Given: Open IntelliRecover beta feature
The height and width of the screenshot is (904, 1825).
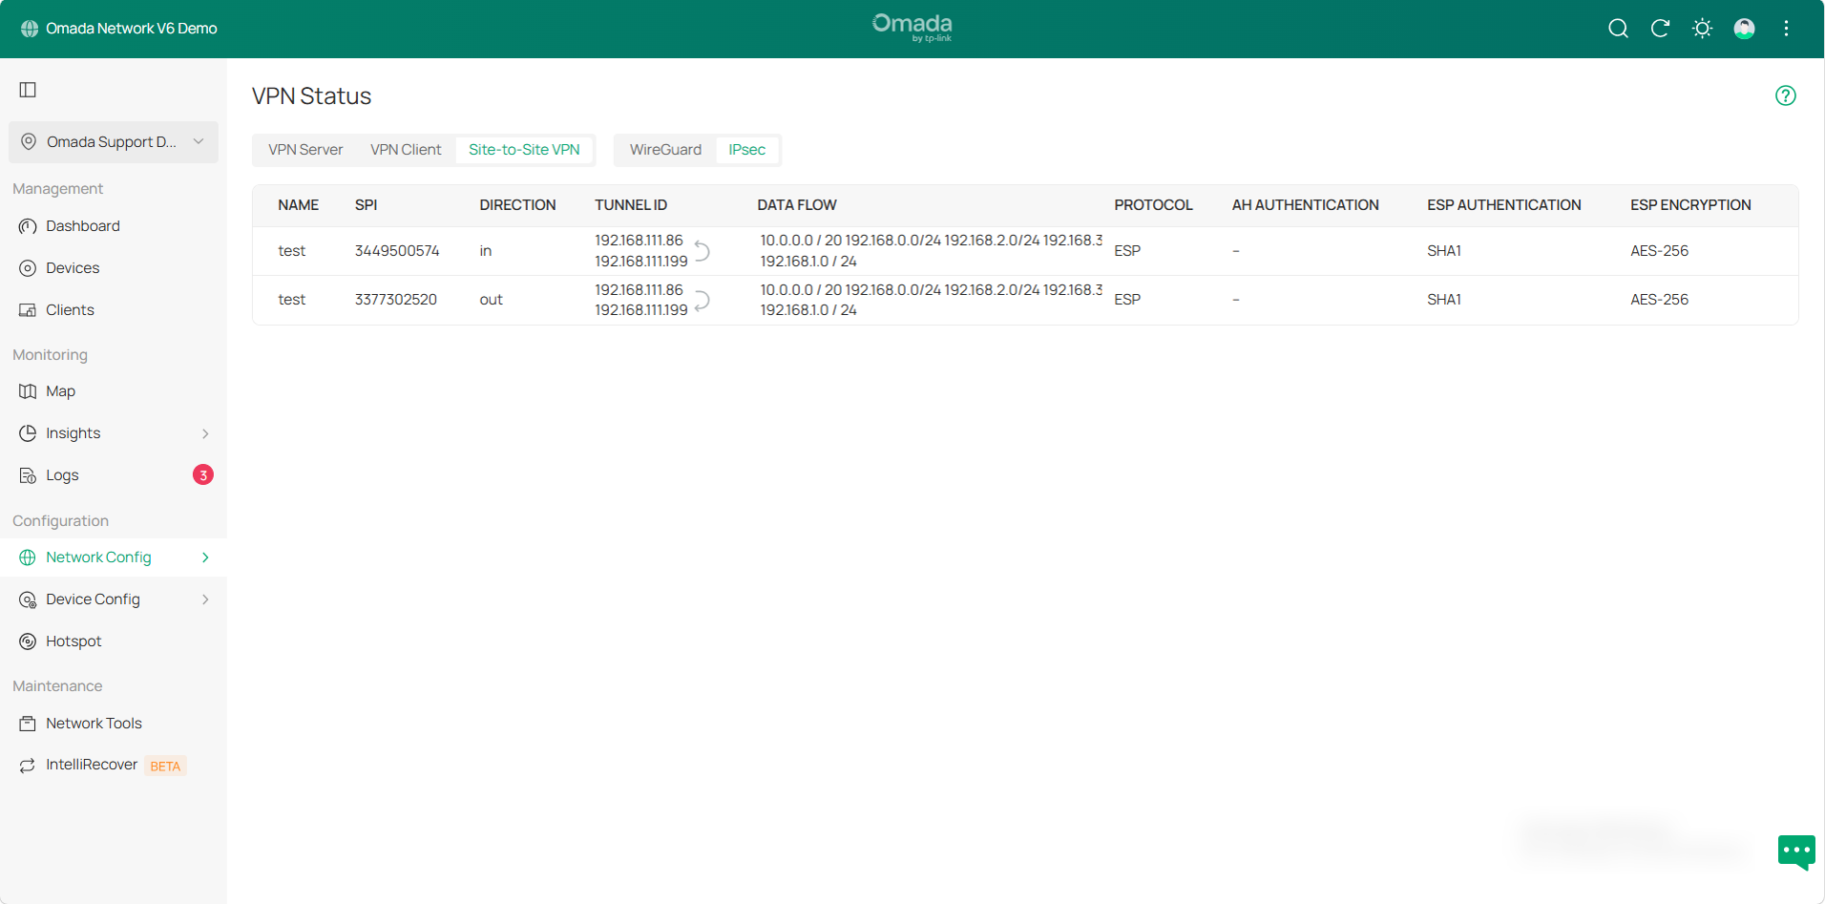Looking at the screenshot, I should pyautogui.click(x=92, y=765).
